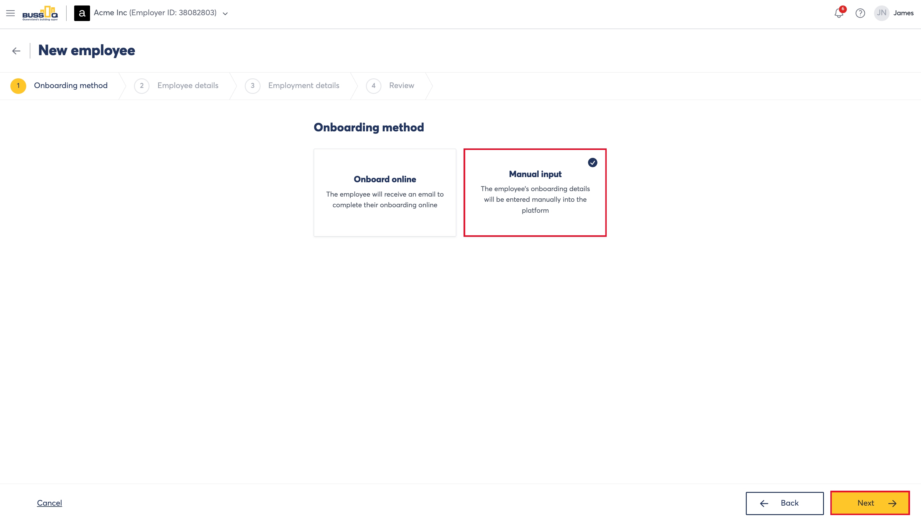Image resolution: width=921 pixels, height=523 pixels.
Task: Select the Manual input card
Action: click(x=535, y=193)
